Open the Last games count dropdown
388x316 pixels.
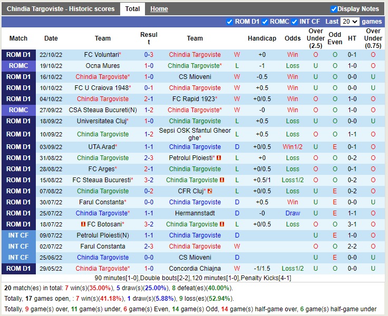tap(350, 22)
